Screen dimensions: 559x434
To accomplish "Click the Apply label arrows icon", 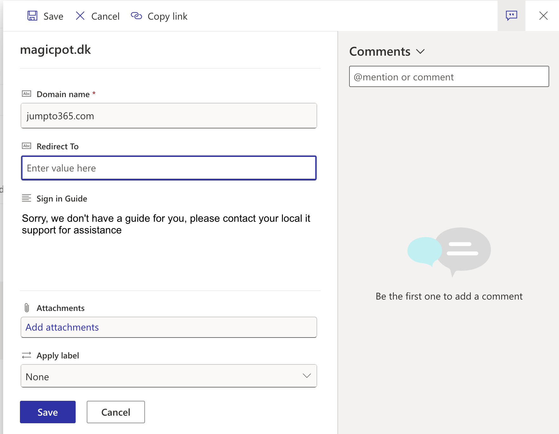I will tap(27, 355).
